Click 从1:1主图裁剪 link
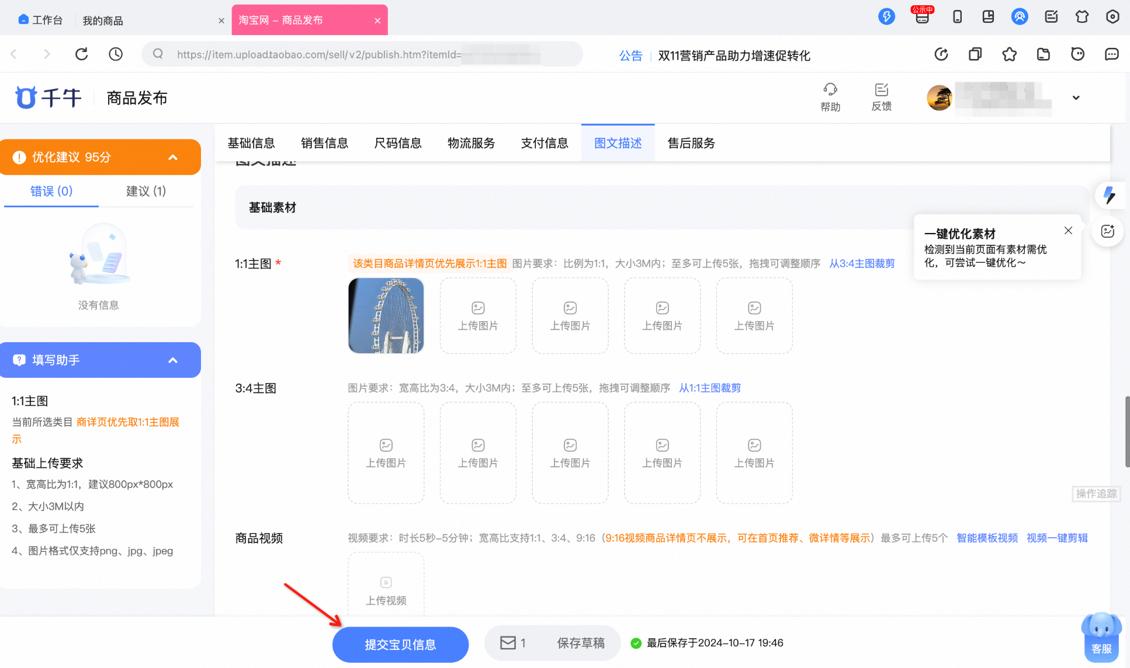 click(710, 388)
